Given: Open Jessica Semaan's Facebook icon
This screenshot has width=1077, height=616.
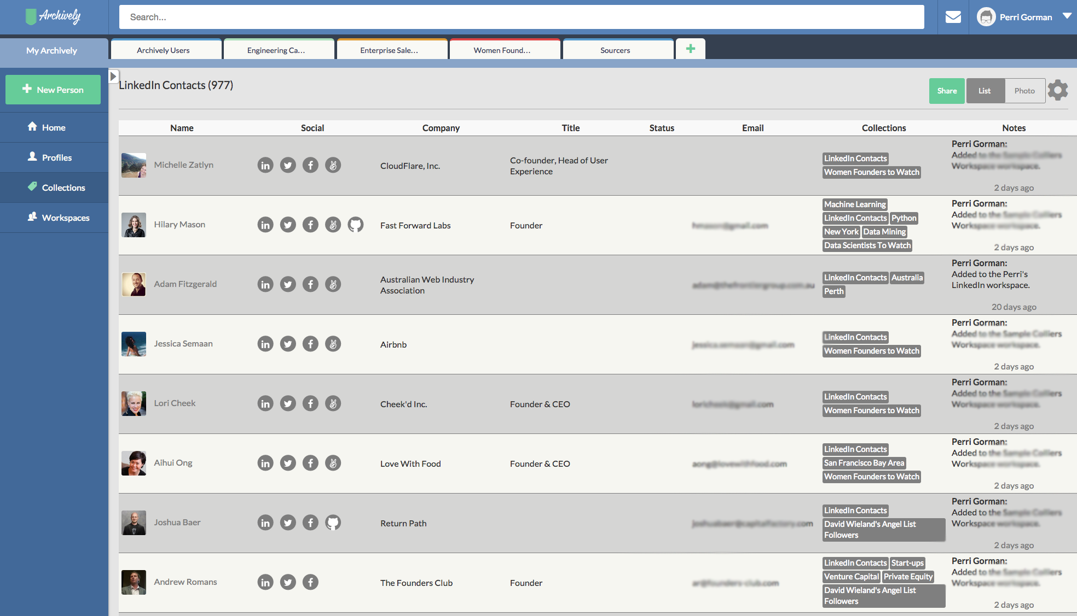Looking at the screenshot, I should [310, 344].
